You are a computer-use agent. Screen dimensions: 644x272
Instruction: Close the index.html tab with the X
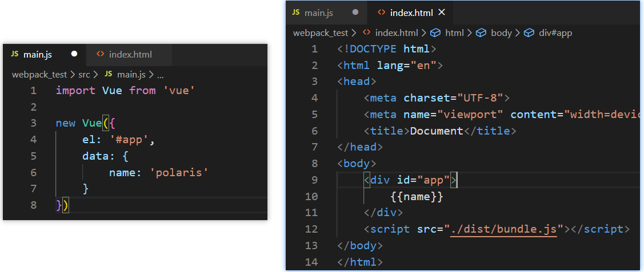pyautogui.click(x=441, y=12)
